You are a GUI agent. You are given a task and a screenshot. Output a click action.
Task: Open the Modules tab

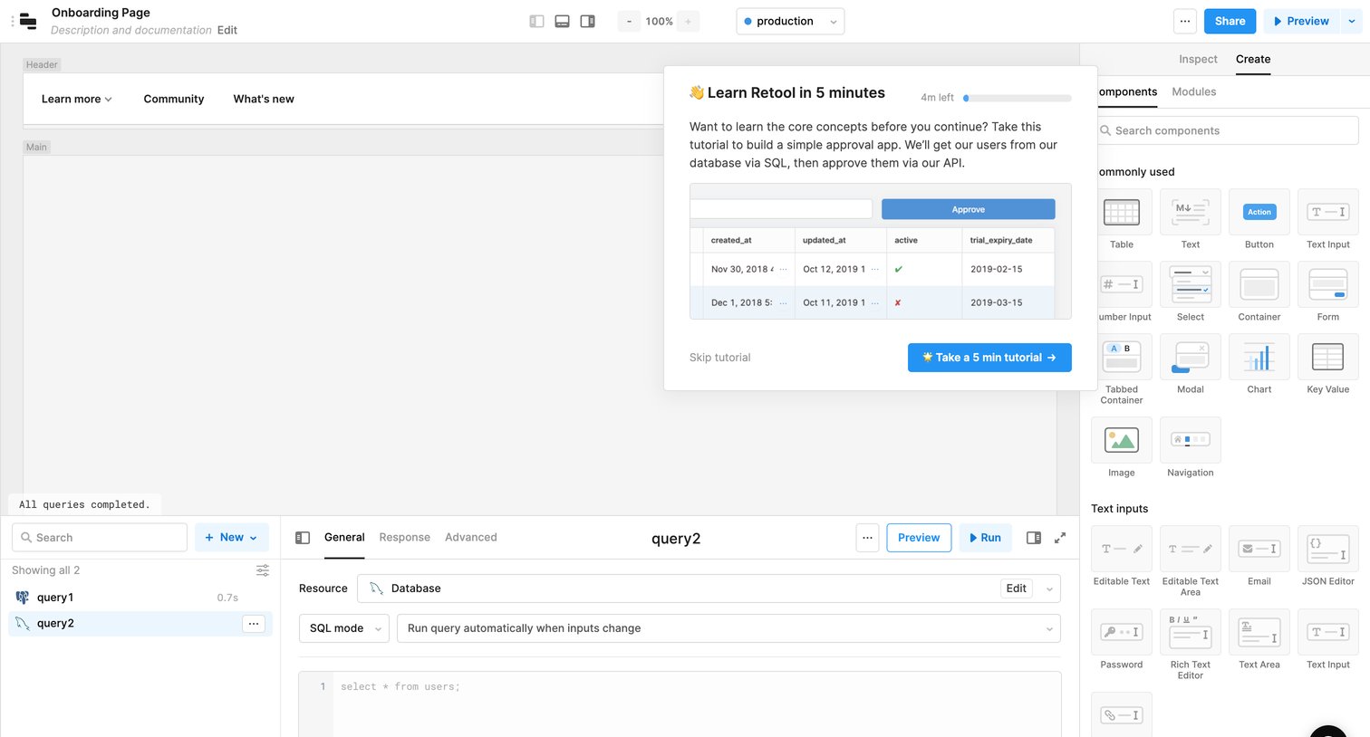click(1193, 91)
